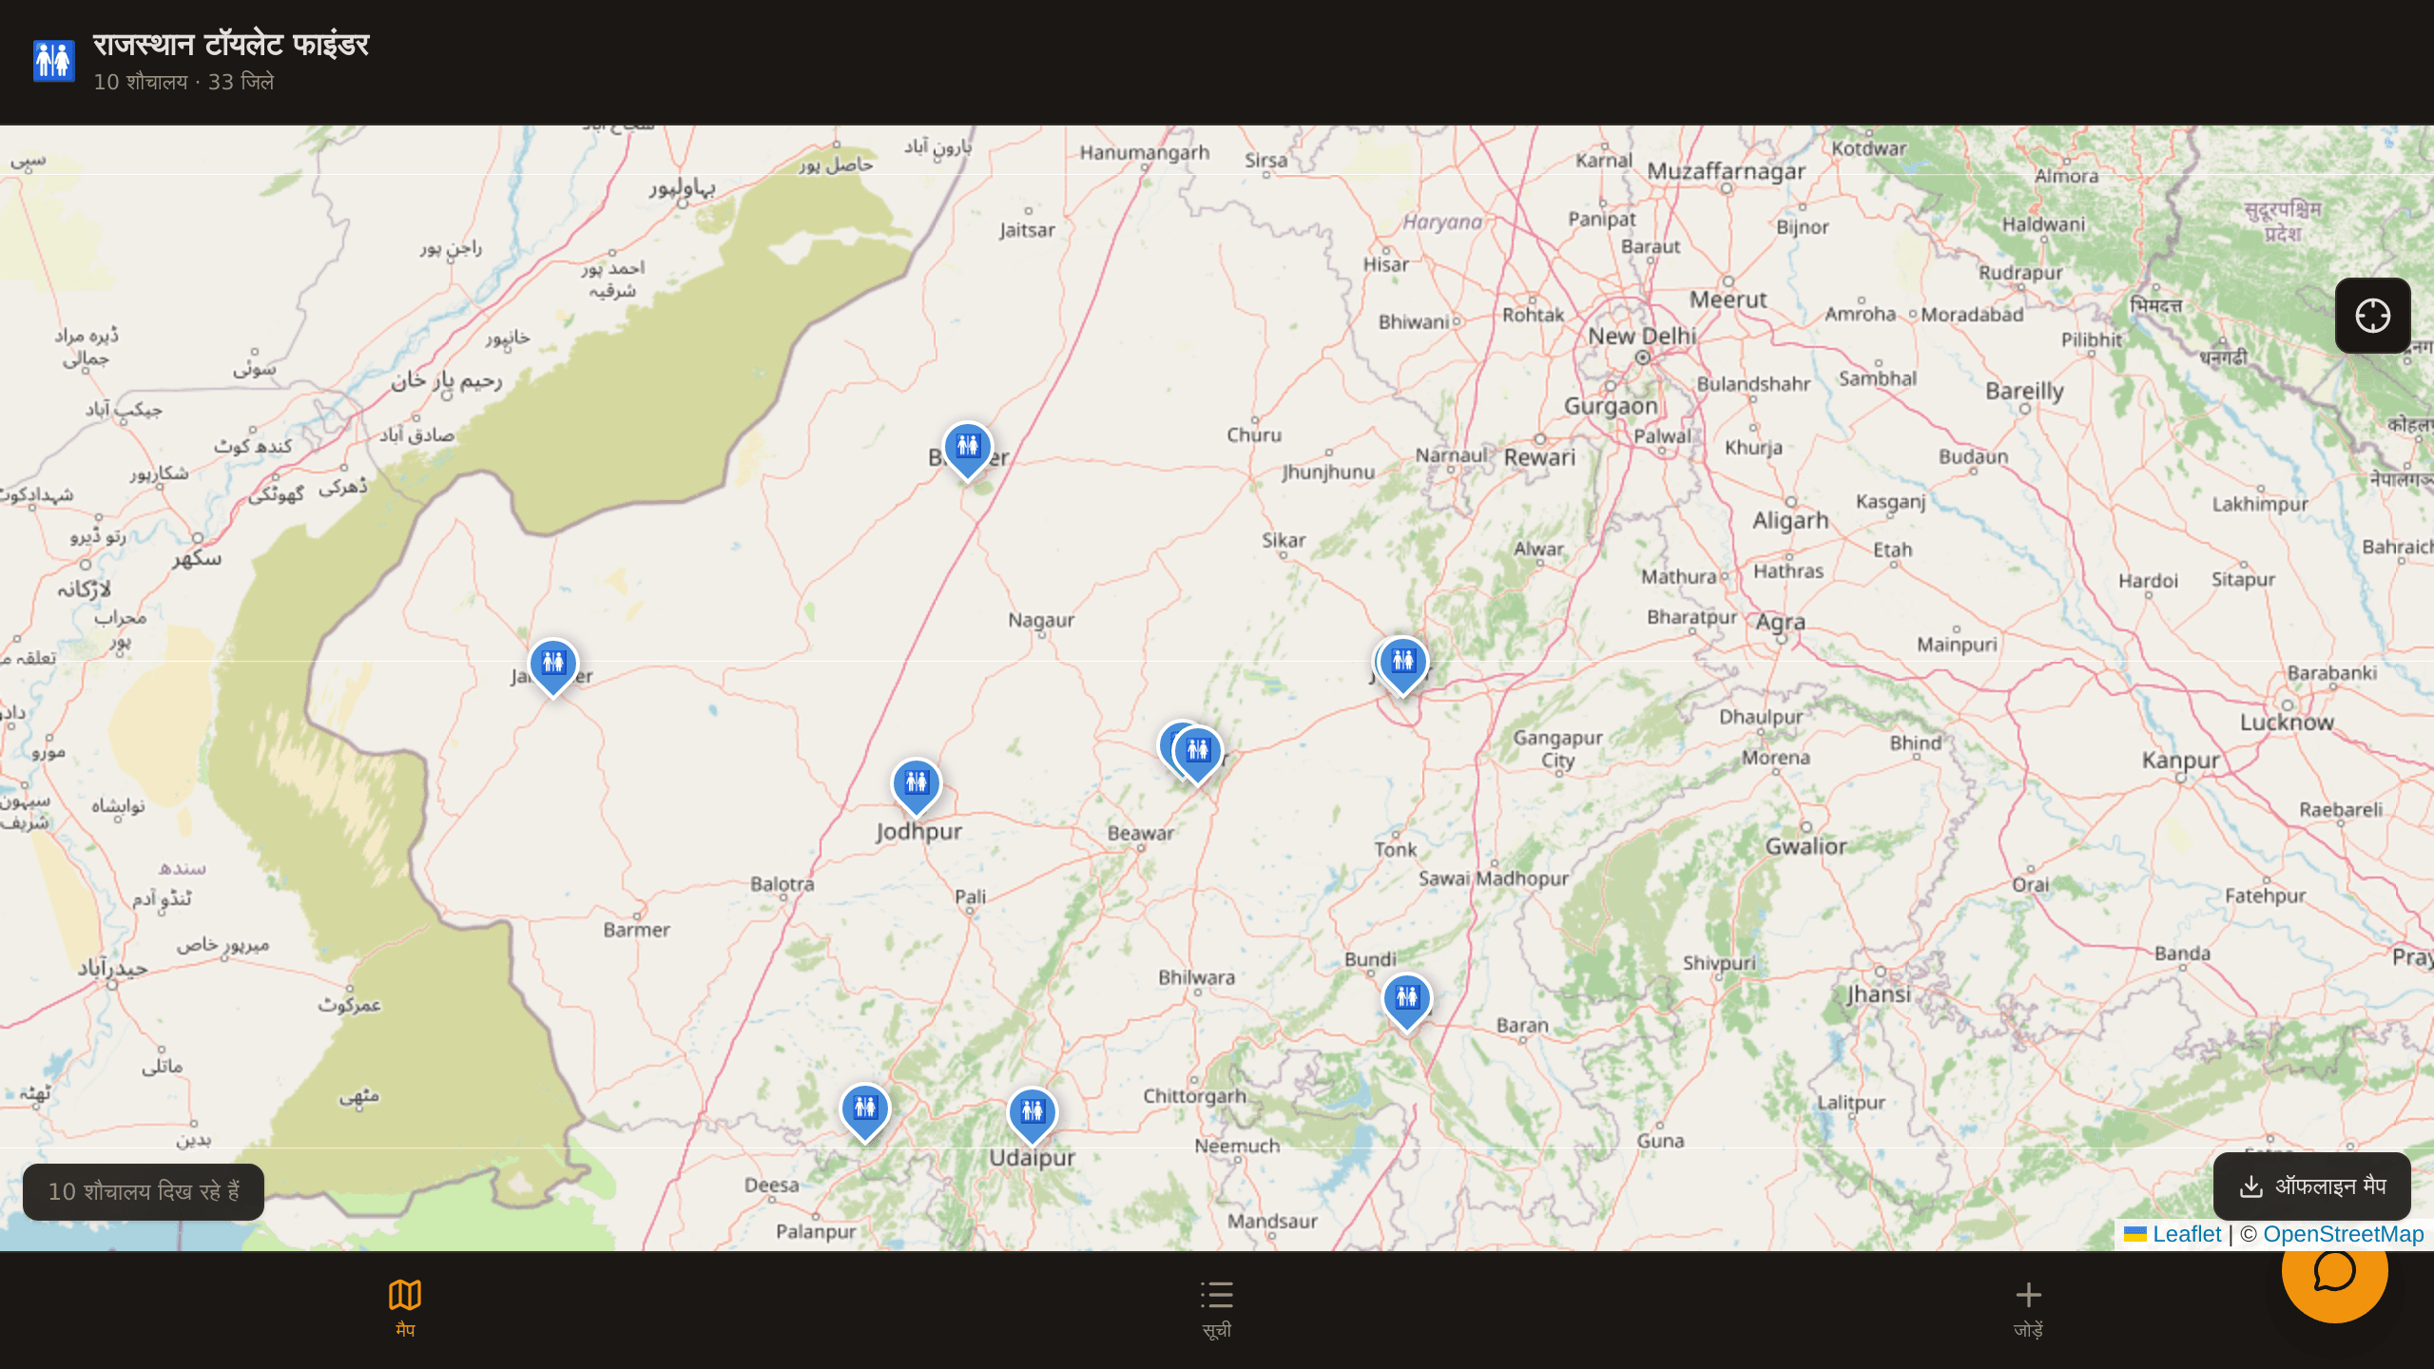Download the ऑफलाइन मैप
The image size is (2434, 1369).
click(x=2311, y=1186)
